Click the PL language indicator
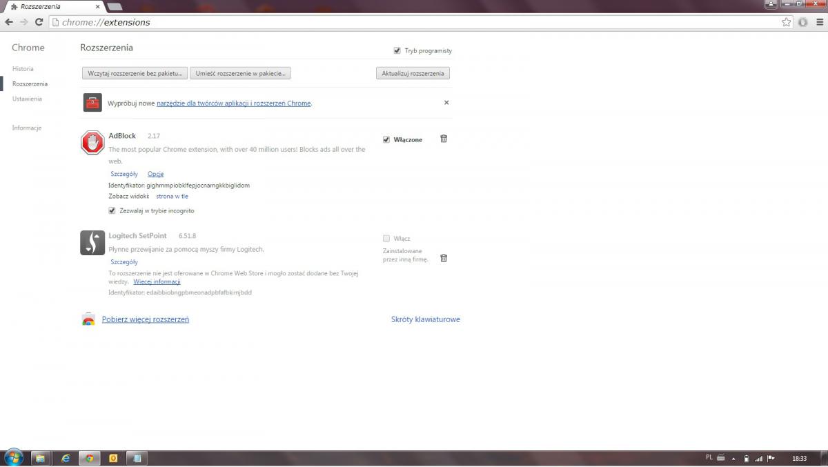 [x=709, y=457]
